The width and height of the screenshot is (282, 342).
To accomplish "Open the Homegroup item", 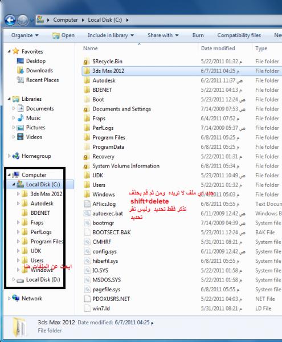I will [x=36, y=156].
